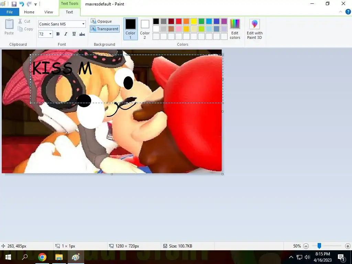Click the Undo arrow icon
Viewport: 352px width, 264px height.
tap(22, 4)
